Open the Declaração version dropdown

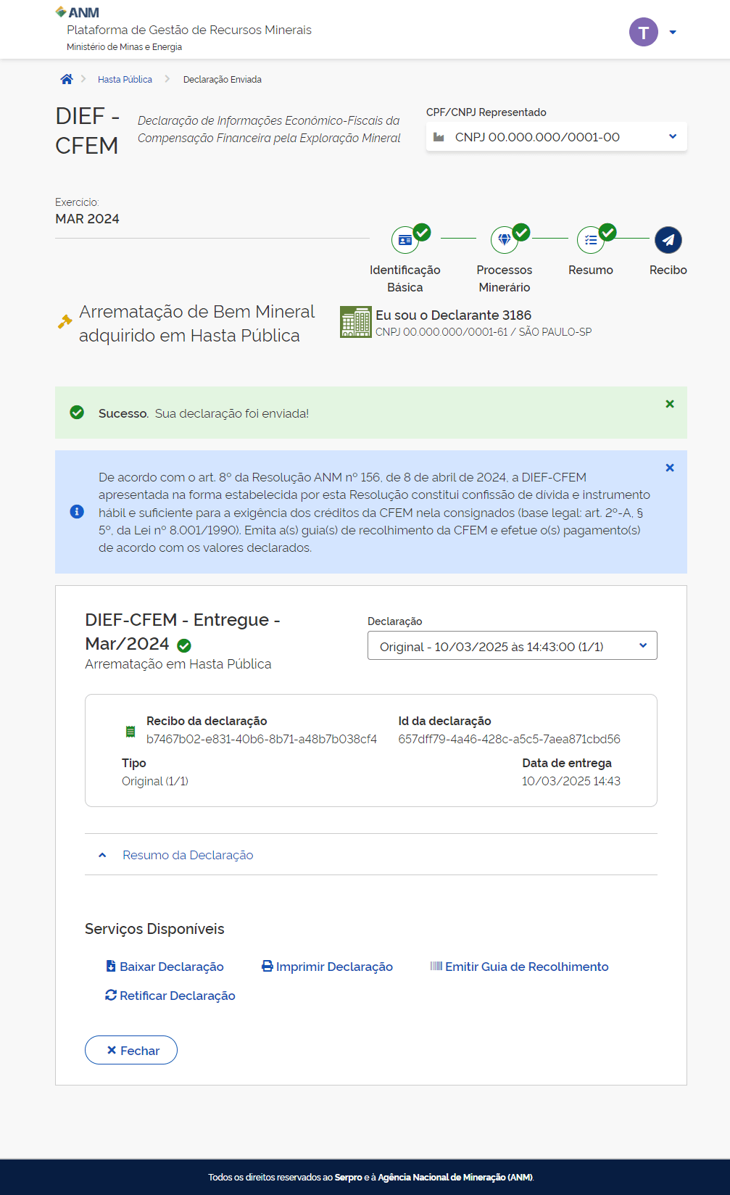click(x=512, y=646)
